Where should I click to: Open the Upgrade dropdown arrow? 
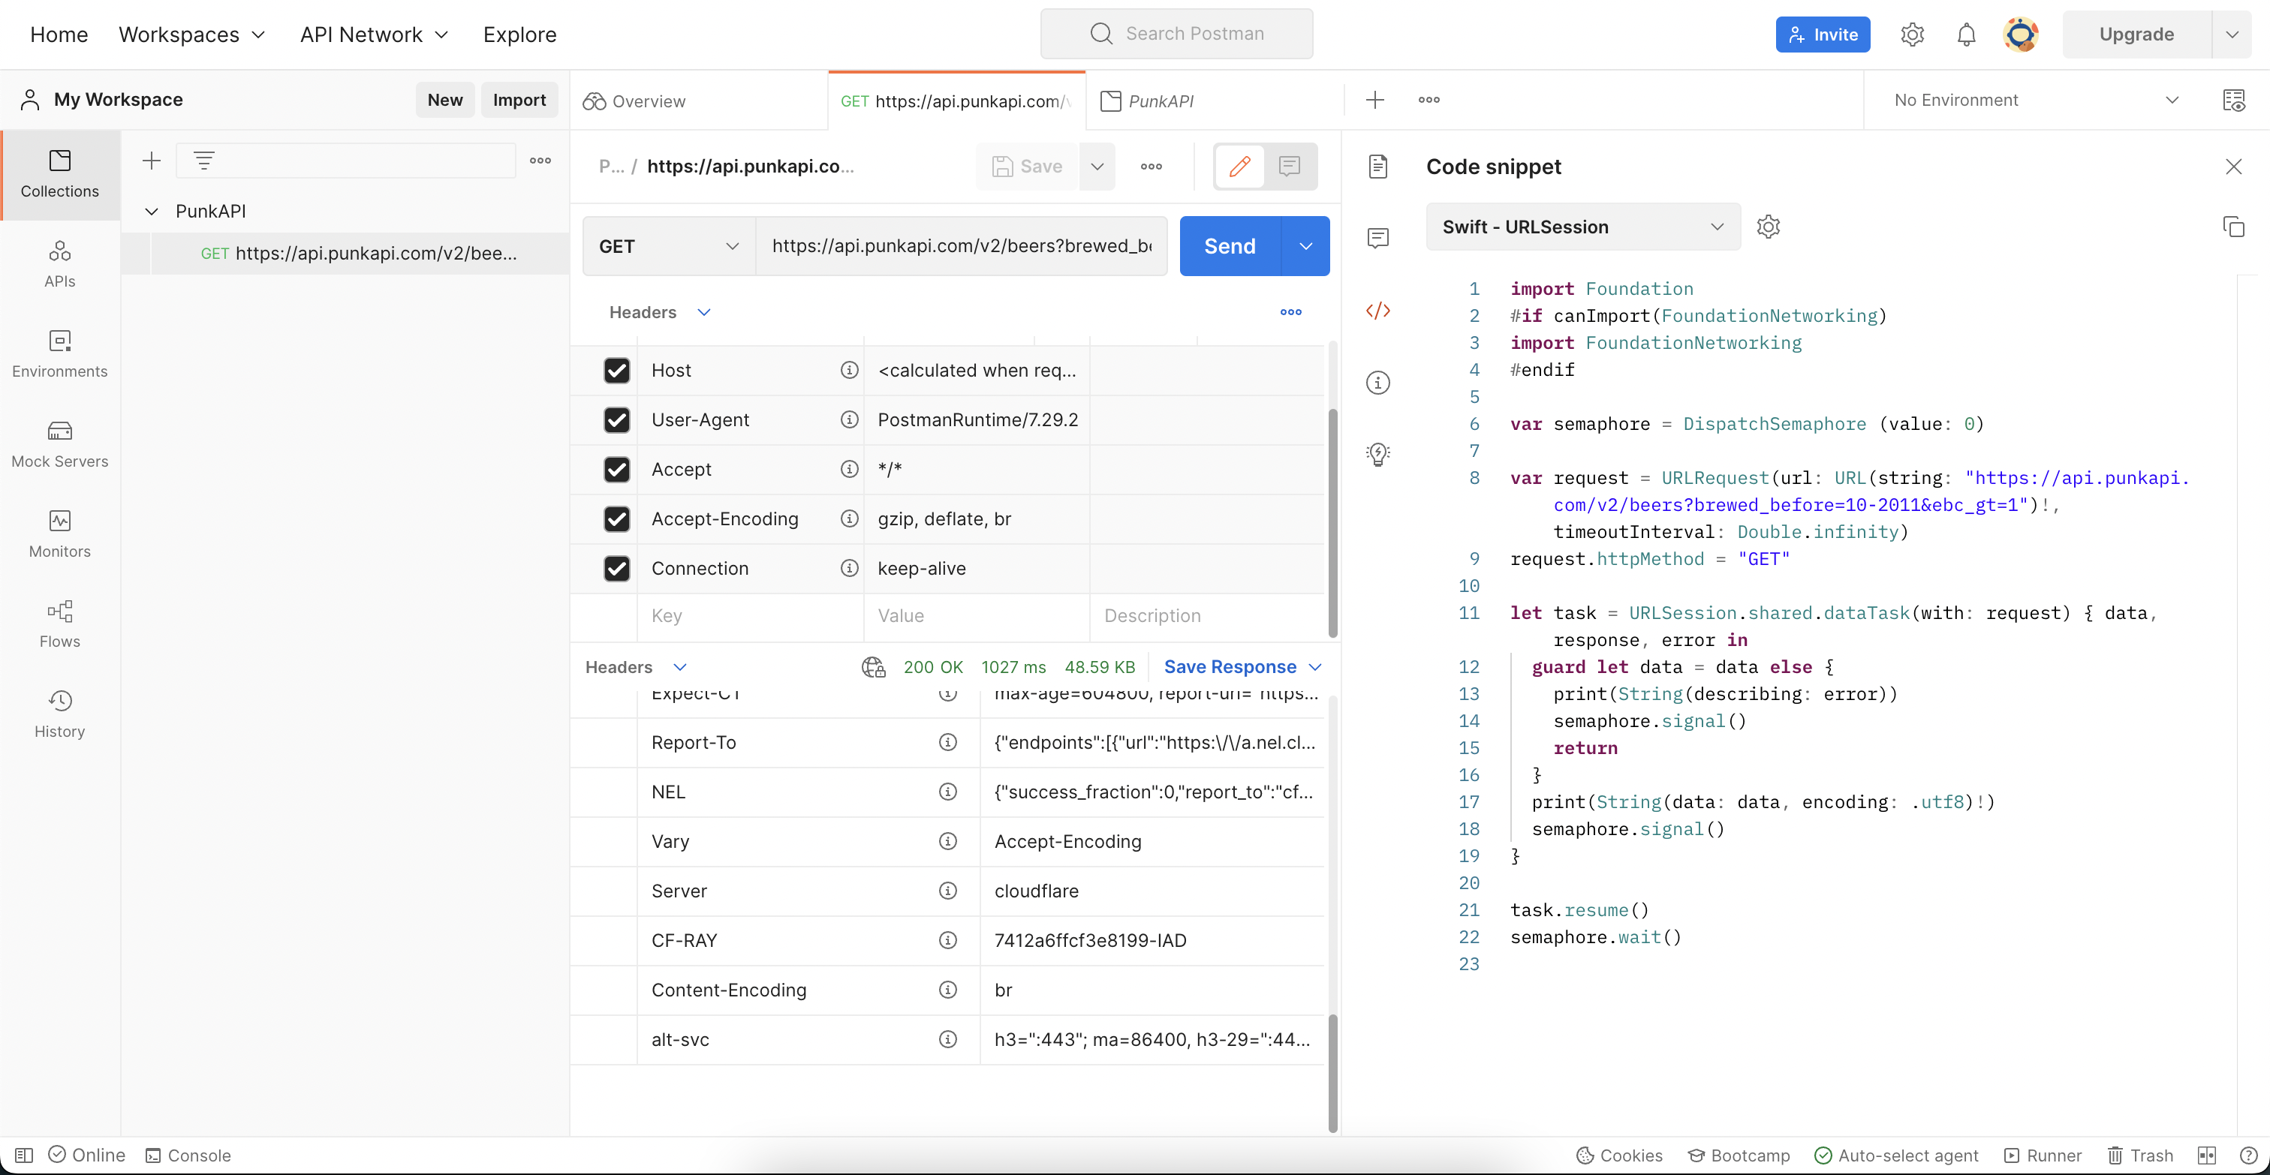click(x=2231, y=35)
